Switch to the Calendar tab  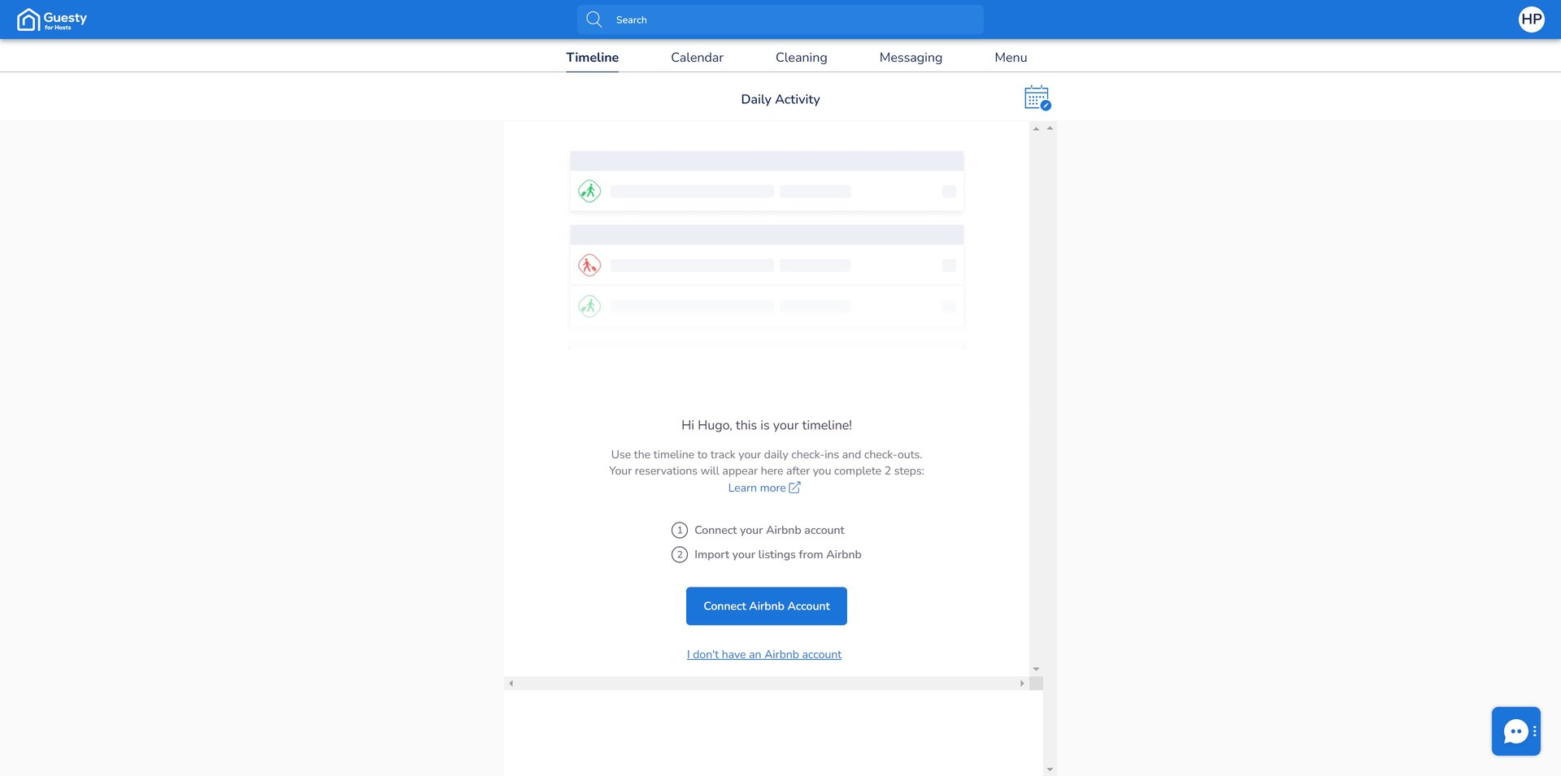pyautogui.click(x=697, y=58)
